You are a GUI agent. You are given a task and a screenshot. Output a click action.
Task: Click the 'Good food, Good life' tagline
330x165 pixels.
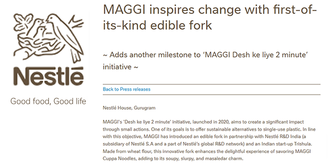pyautogui.click(x=48, y=101)
